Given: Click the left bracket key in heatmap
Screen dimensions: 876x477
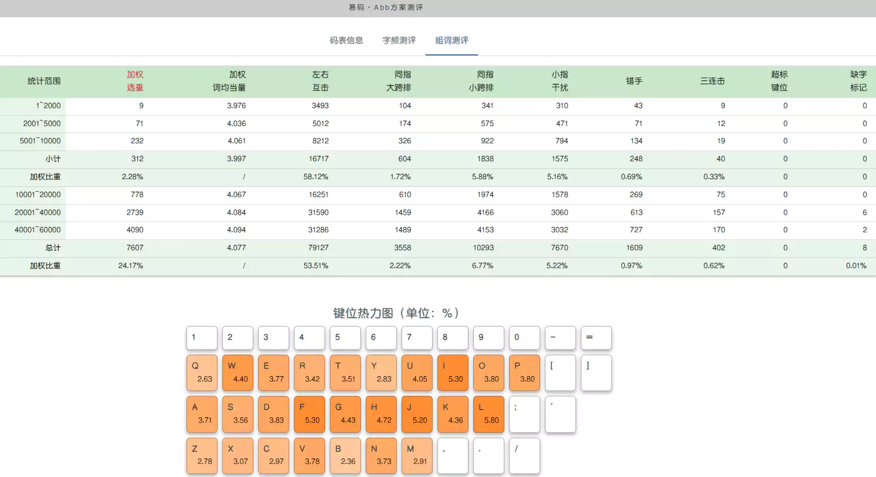Looking at the screenshot, I should point(560,373).
